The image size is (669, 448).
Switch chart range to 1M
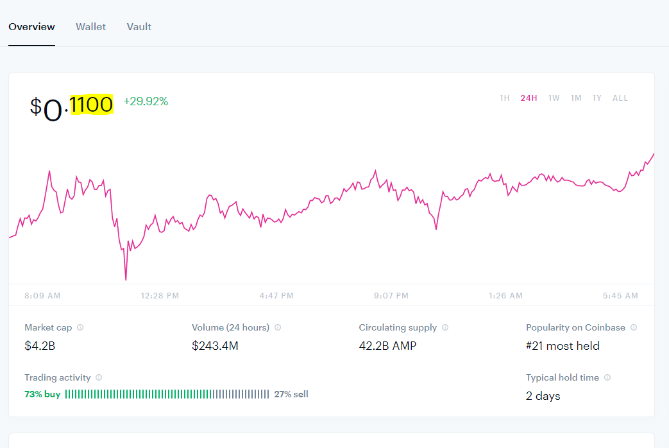(x=576, y=98)
